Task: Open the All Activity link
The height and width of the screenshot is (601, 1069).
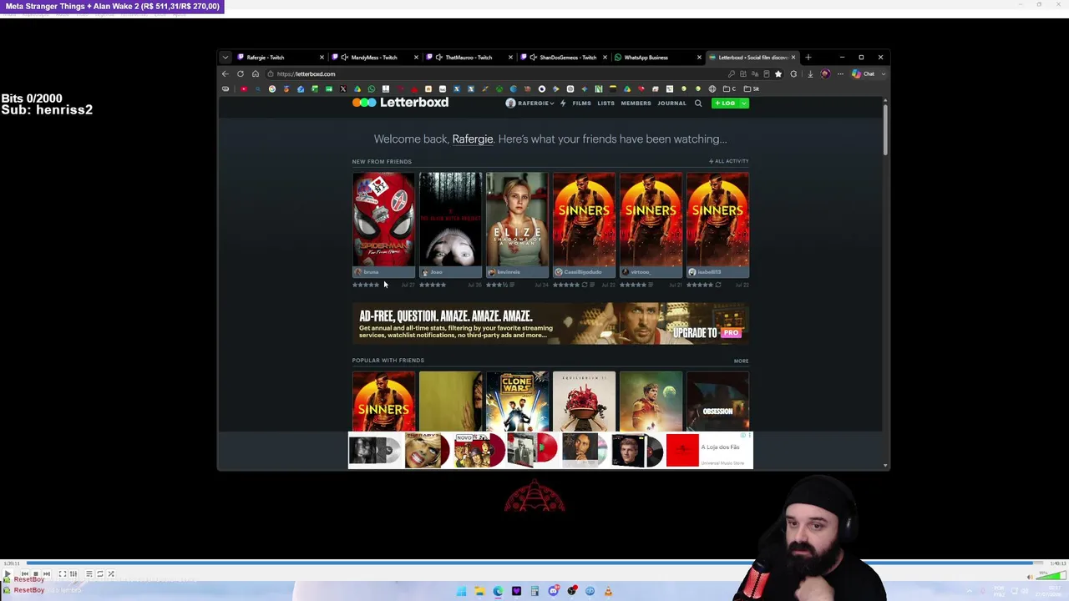Action: 729,161
